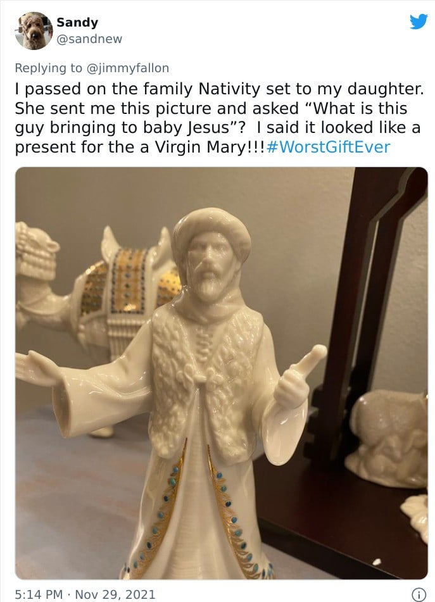Open the display name Sandy
Image resolution: width=435 pixels, height=602 pixels.
[77, 22]
